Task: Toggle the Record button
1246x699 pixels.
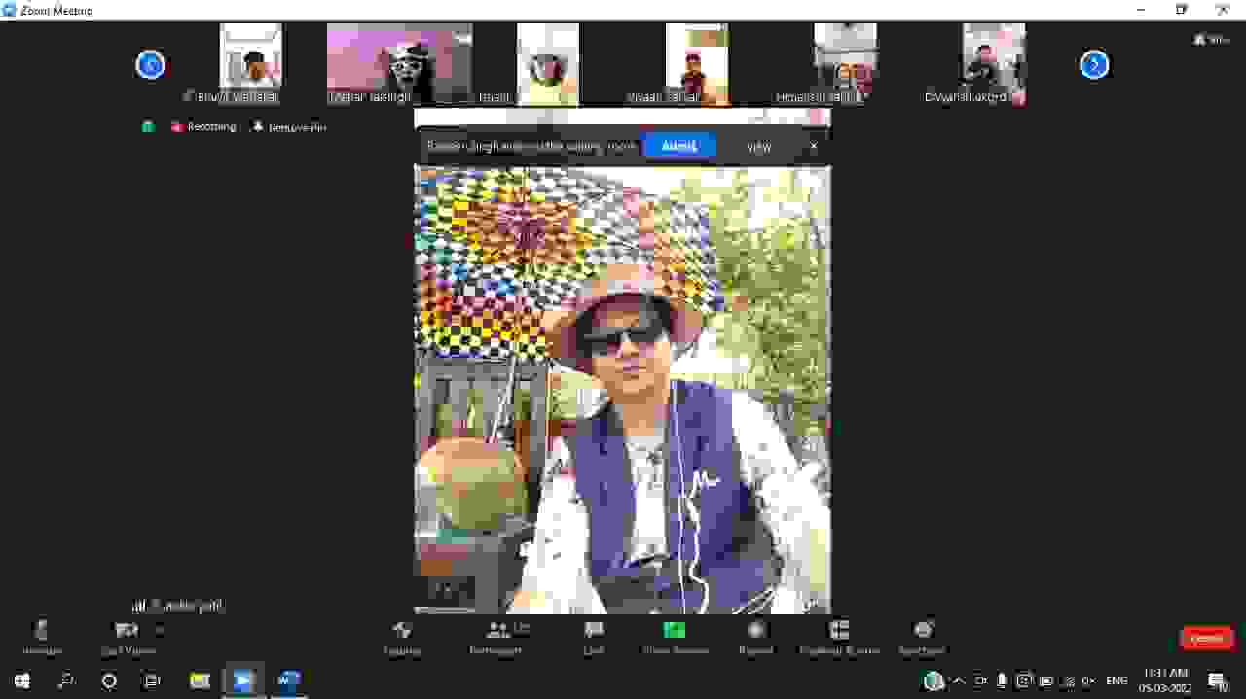Action: click(x=755, y=632)
